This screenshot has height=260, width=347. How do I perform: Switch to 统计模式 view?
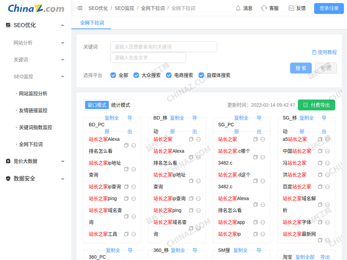[x=121, y=105]
